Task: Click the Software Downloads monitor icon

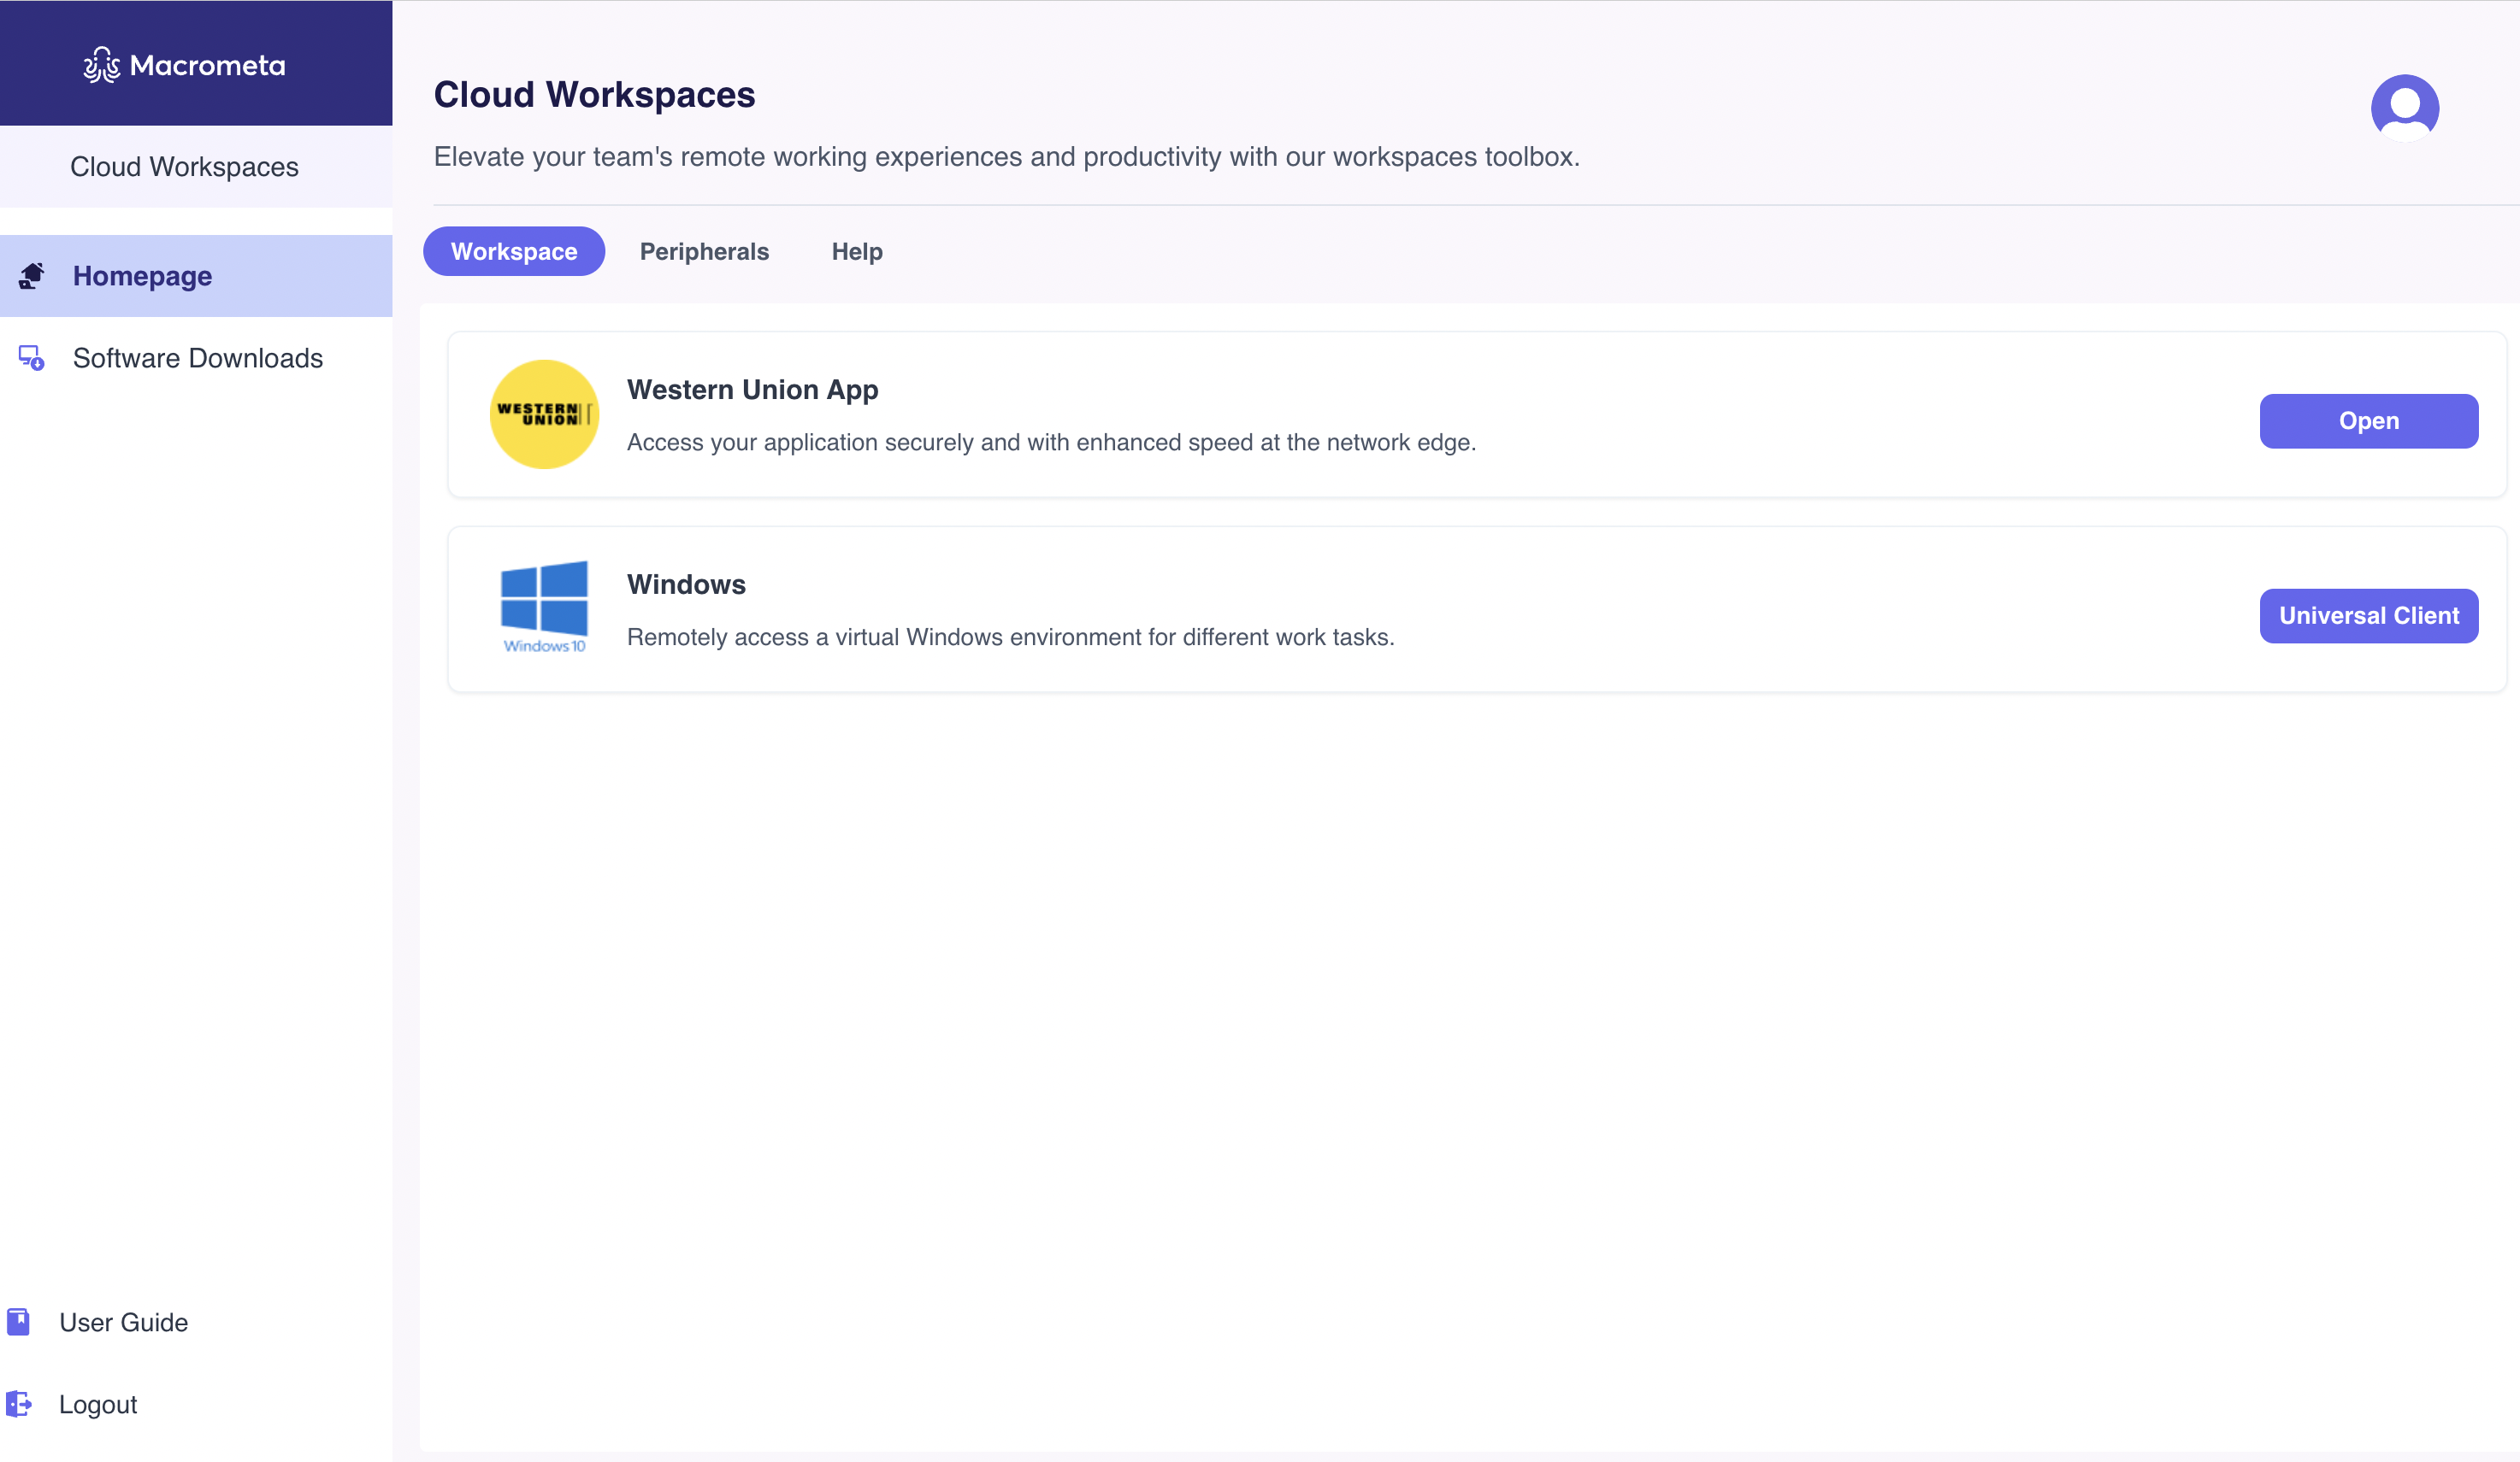Action: point(32,358)
